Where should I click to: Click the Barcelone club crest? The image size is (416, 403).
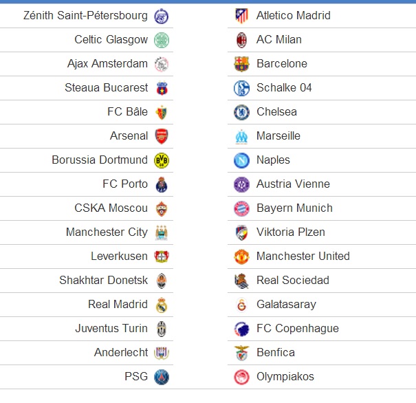pos(241,64)
